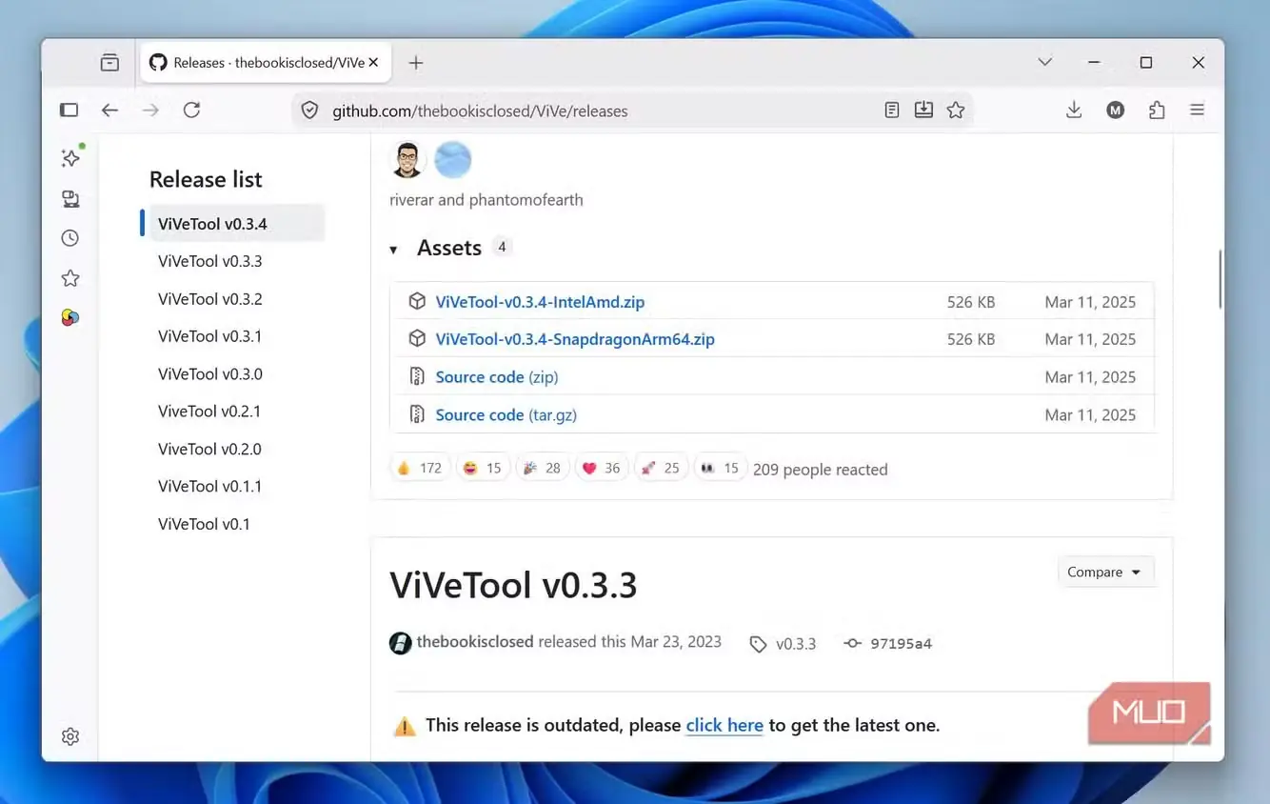This screenshot has width=1270, height=804.
Task: Collapse the Assets section triangle
Action: click(393, 250)
